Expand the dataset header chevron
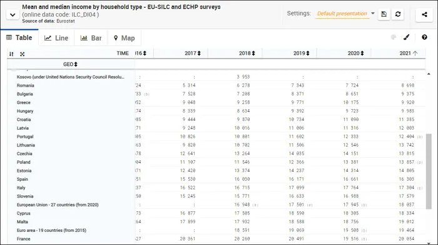The height and width of the screenshot is (245, 438). tap(13, 15)
